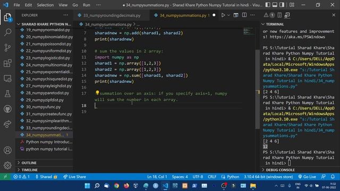
Task: Open the Search view in activity bar
Action: 7,32
